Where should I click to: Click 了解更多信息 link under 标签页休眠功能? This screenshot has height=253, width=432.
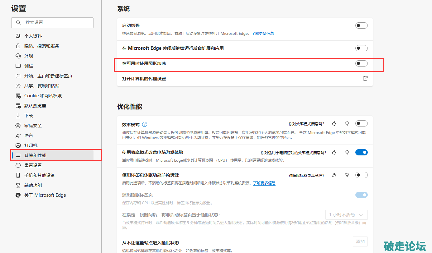[264, 183]
